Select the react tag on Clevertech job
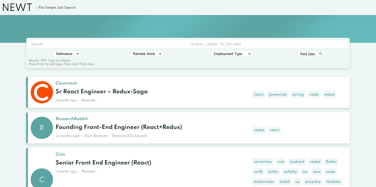Screen dimensions: 376x187 click(x=259, y=94)
